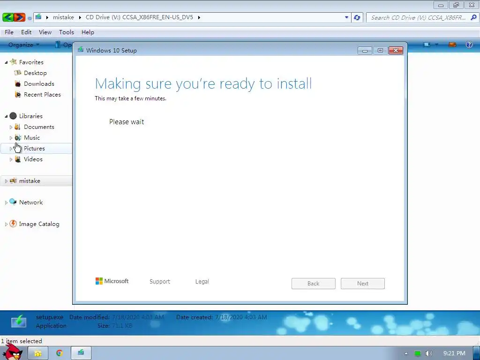Click the setup.exe icon in details pane
480x360 pixels.
tap(19, 322)
